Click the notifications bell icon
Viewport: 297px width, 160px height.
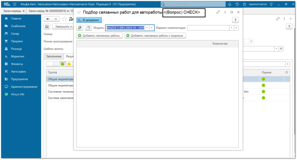point(230,4)
